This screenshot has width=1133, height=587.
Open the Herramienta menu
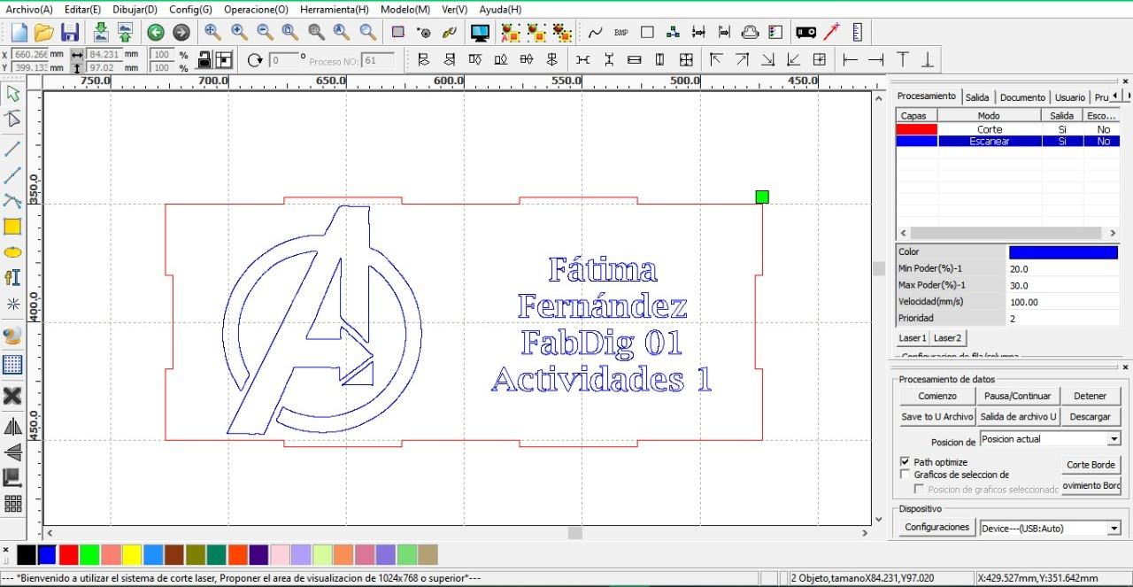tap(334, 9)
